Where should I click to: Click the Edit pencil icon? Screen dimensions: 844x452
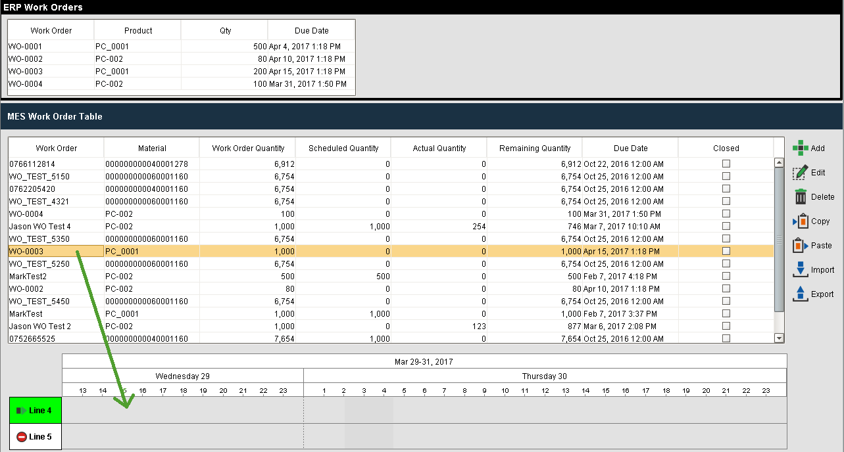pos(800,173)
